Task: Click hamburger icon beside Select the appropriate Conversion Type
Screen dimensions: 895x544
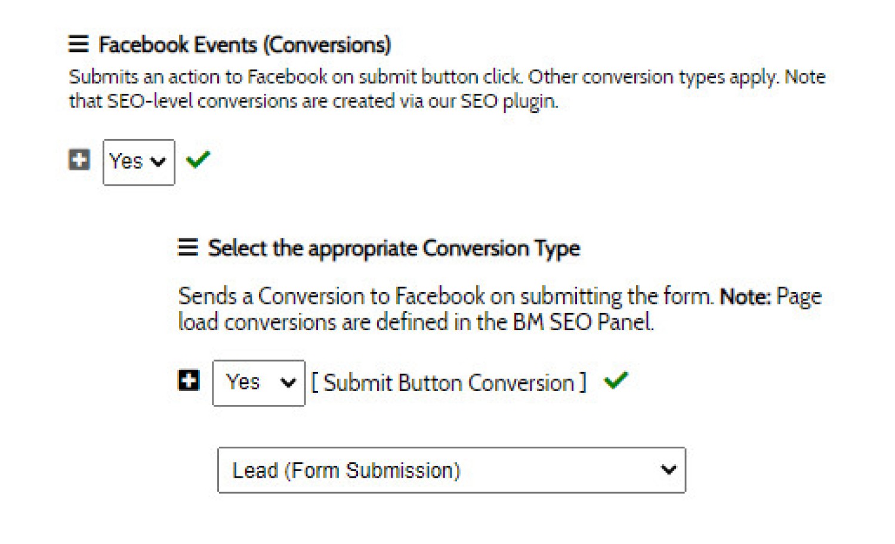Action: tap(188, 247)
